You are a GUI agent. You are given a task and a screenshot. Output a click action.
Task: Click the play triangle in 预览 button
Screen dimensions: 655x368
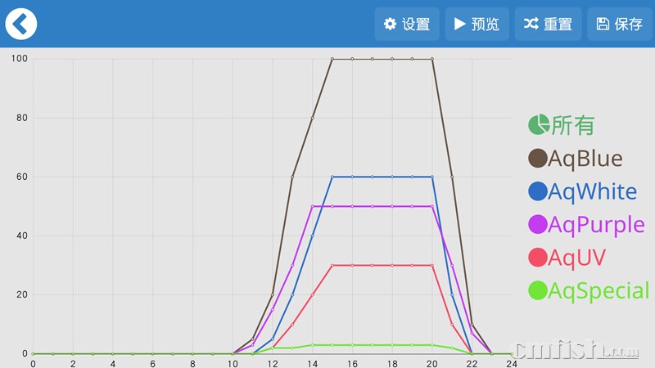(x=460, y=24)
